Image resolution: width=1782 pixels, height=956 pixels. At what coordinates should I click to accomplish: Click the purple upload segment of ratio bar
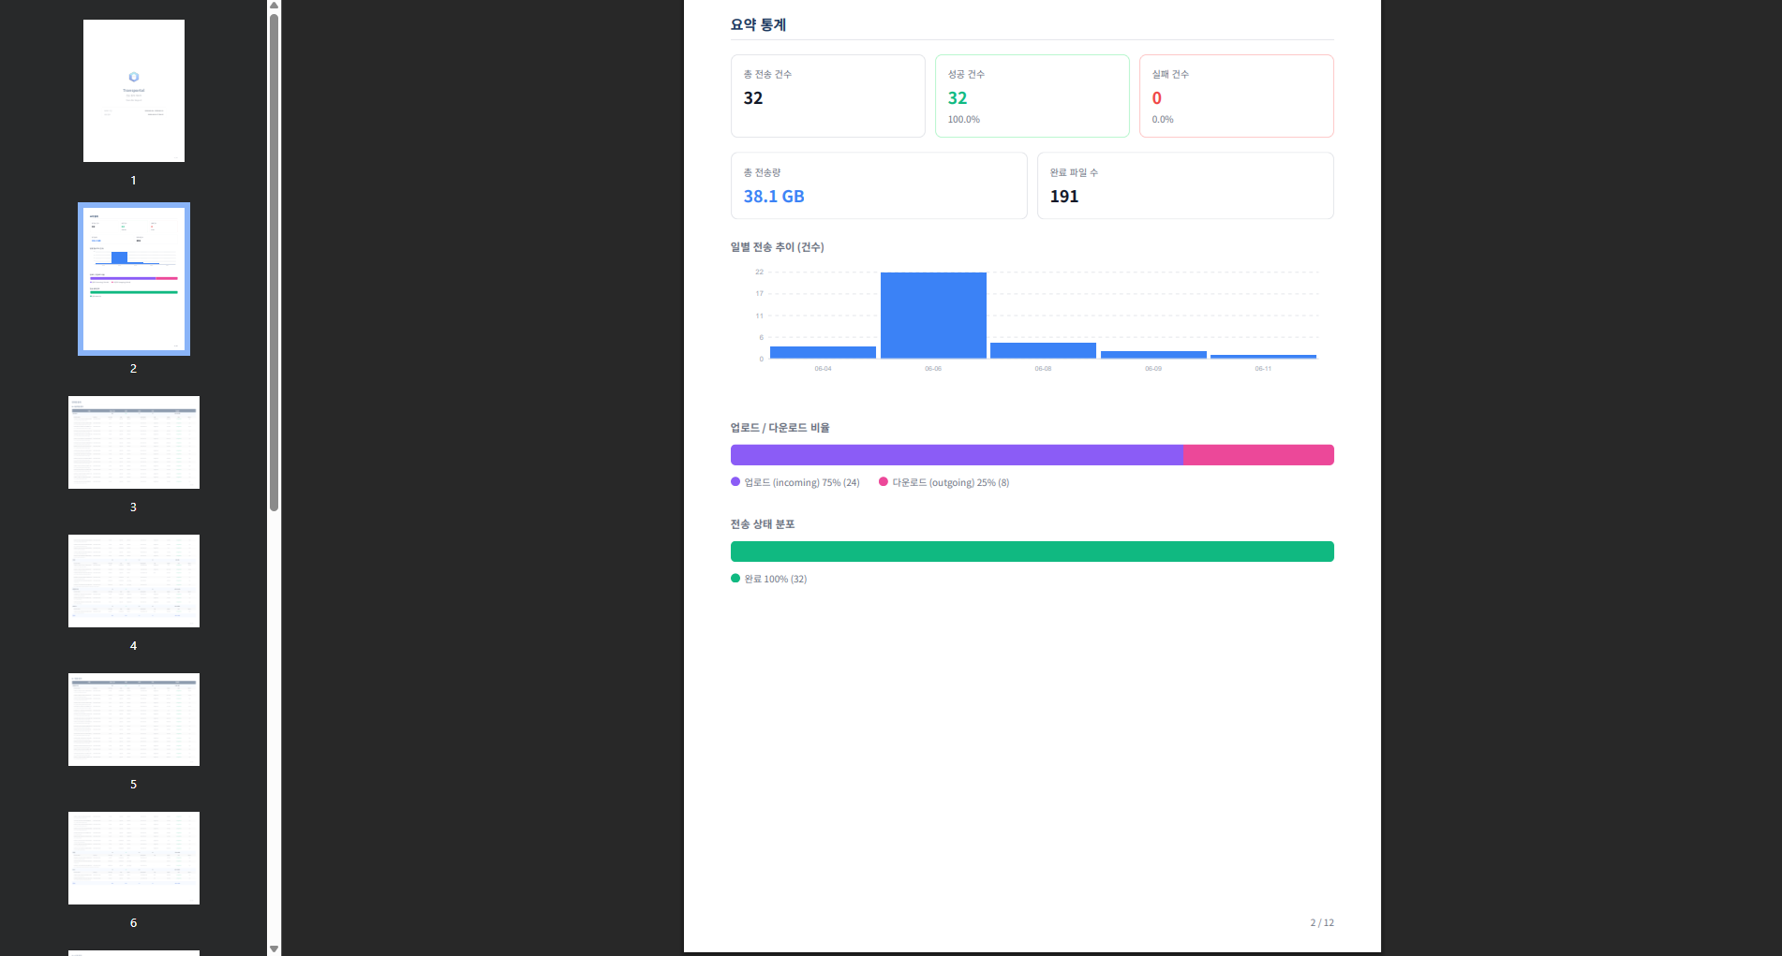tap(957, 455)
